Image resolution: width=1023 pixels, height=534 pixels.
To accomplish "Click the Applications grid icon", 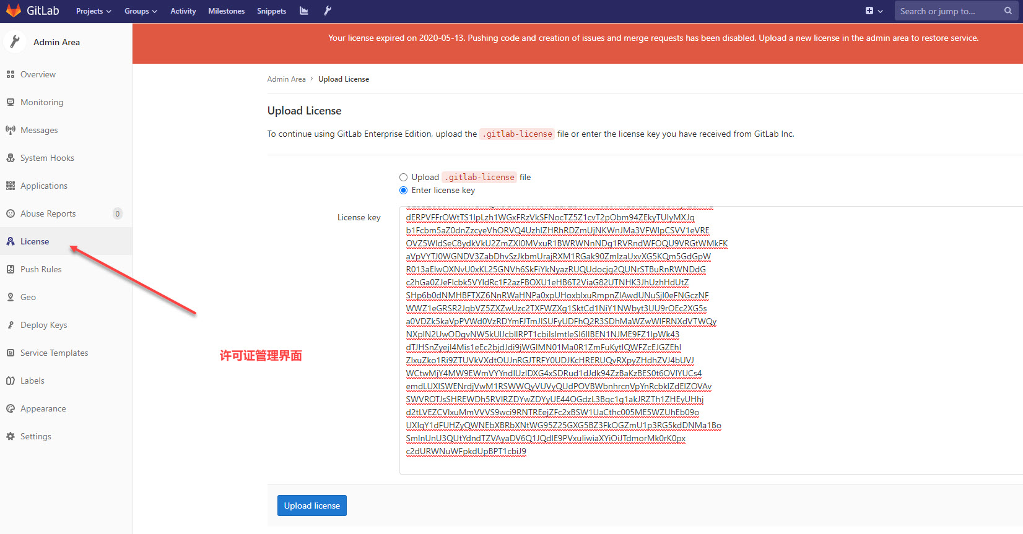I will [x=11, y=186].
